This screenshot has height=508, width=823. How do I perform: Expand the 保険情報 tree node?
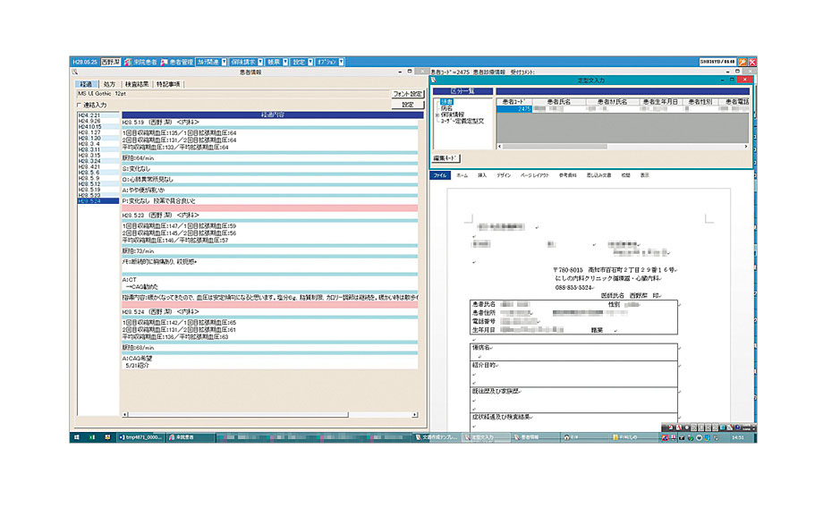pyautogui.click(x=437, y=114)
